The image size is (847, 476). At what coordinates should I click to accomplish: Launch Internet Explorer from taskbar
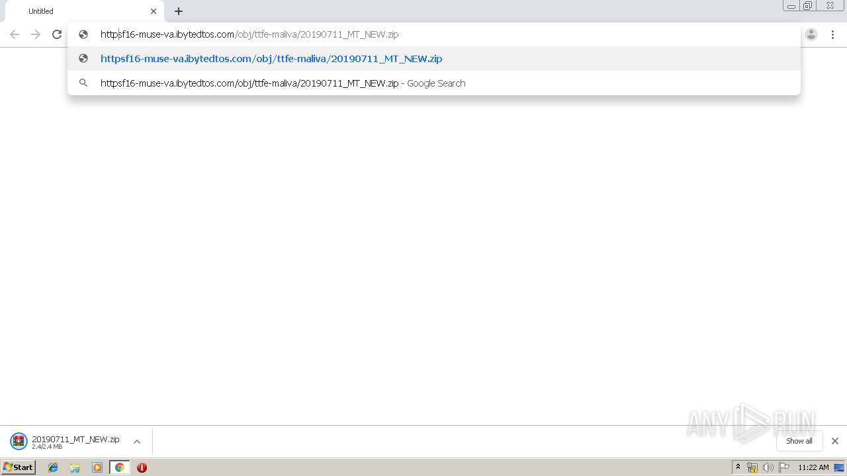[53, 467]
